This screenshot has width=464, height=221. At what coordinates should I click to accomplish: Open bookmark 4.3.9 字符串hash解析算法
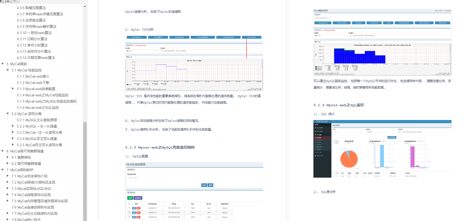[37, 26]
